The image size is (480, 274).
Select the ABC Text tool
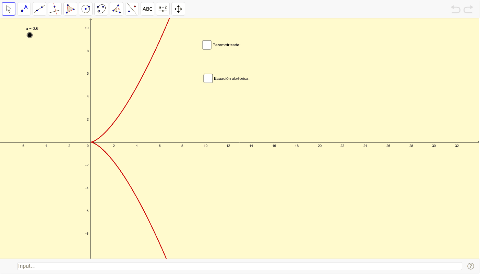coord(147,9)
